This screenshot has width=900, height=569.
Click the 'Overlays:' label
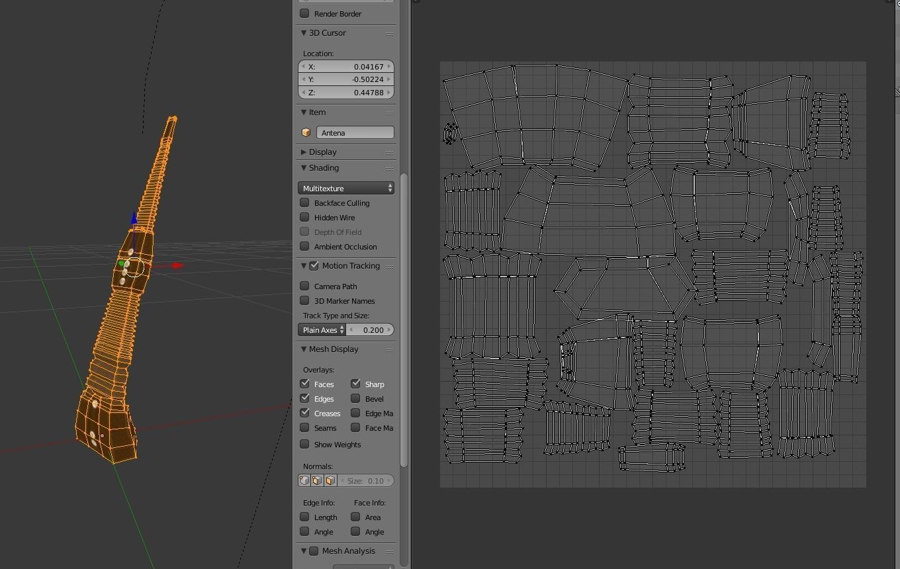click(318, 370)
